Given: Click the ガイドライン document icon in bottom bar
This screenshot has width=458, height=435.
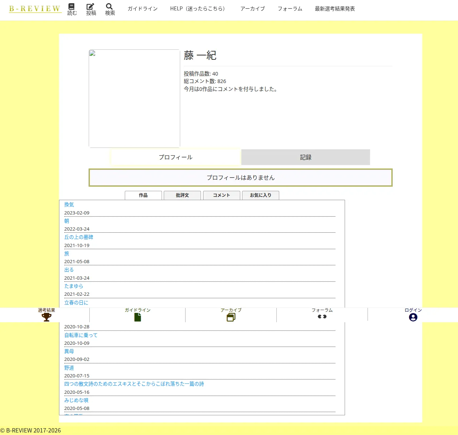Looking at the screenshot, I should [x=138, y=317].
